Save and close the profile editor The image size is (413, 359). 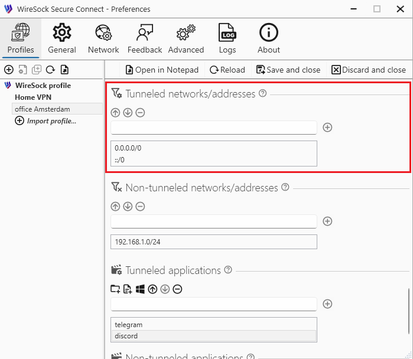(x=288, y=70)
